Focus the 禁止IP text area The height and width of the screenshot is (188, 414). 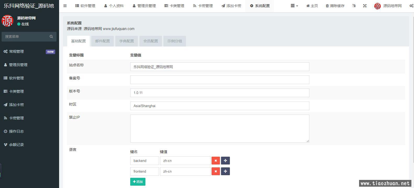(x=219, y=128)
